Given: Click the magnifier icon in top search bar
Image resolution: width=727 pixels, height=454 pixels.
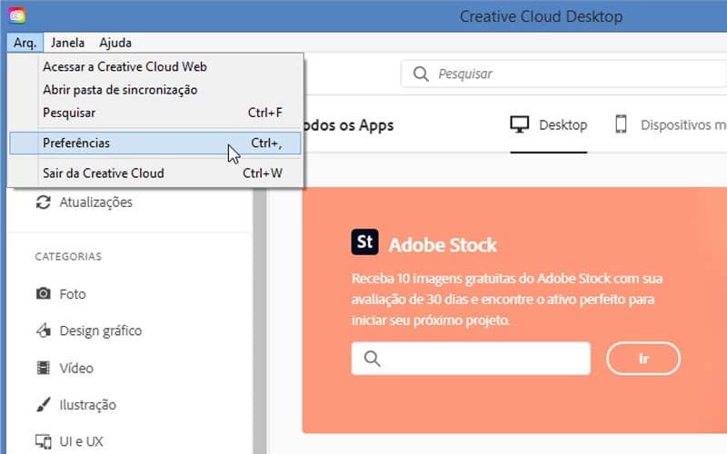Looking at the screenshot, I should click(421, 74).
